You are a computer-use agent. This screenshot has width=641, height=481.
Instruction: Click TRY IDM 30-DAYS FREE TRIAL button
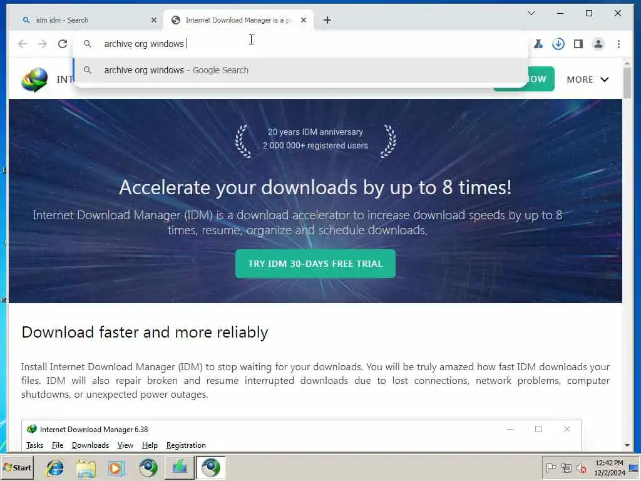point(315,264)
